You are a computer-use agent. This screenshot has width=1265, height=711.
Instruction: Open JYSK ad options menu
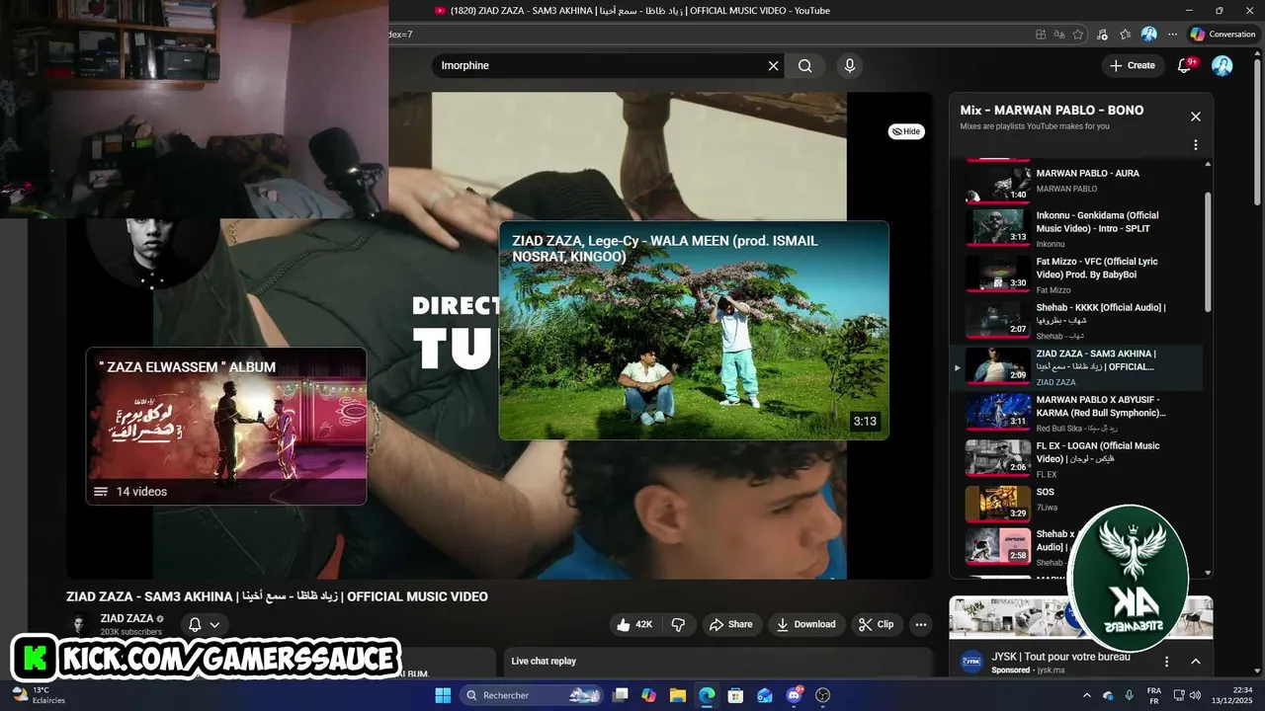click(1166, 662)
